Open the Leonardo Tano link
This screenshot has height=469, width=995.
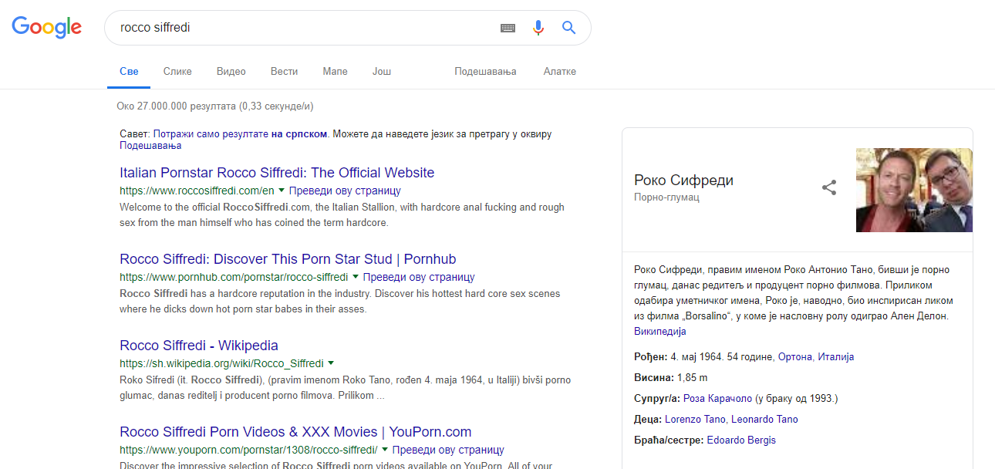(x=764, y=420)
